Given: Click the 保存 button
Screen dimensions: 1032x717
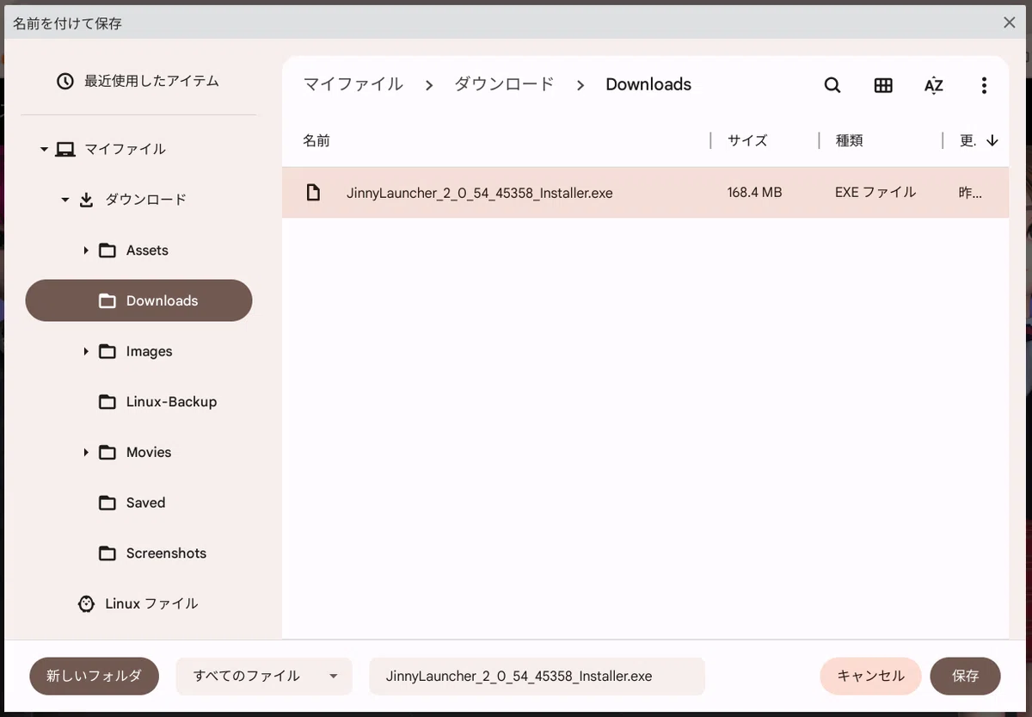Looking at the screenshot, I should tap(965, 677).
